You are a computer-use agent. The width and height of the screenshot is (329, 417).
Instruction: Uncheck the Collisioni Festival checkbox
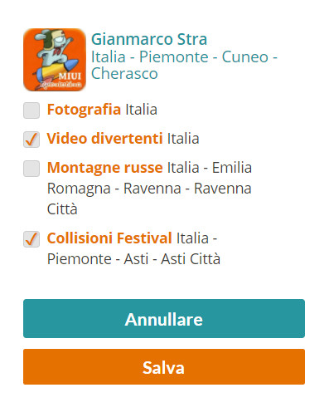[31, 239]
